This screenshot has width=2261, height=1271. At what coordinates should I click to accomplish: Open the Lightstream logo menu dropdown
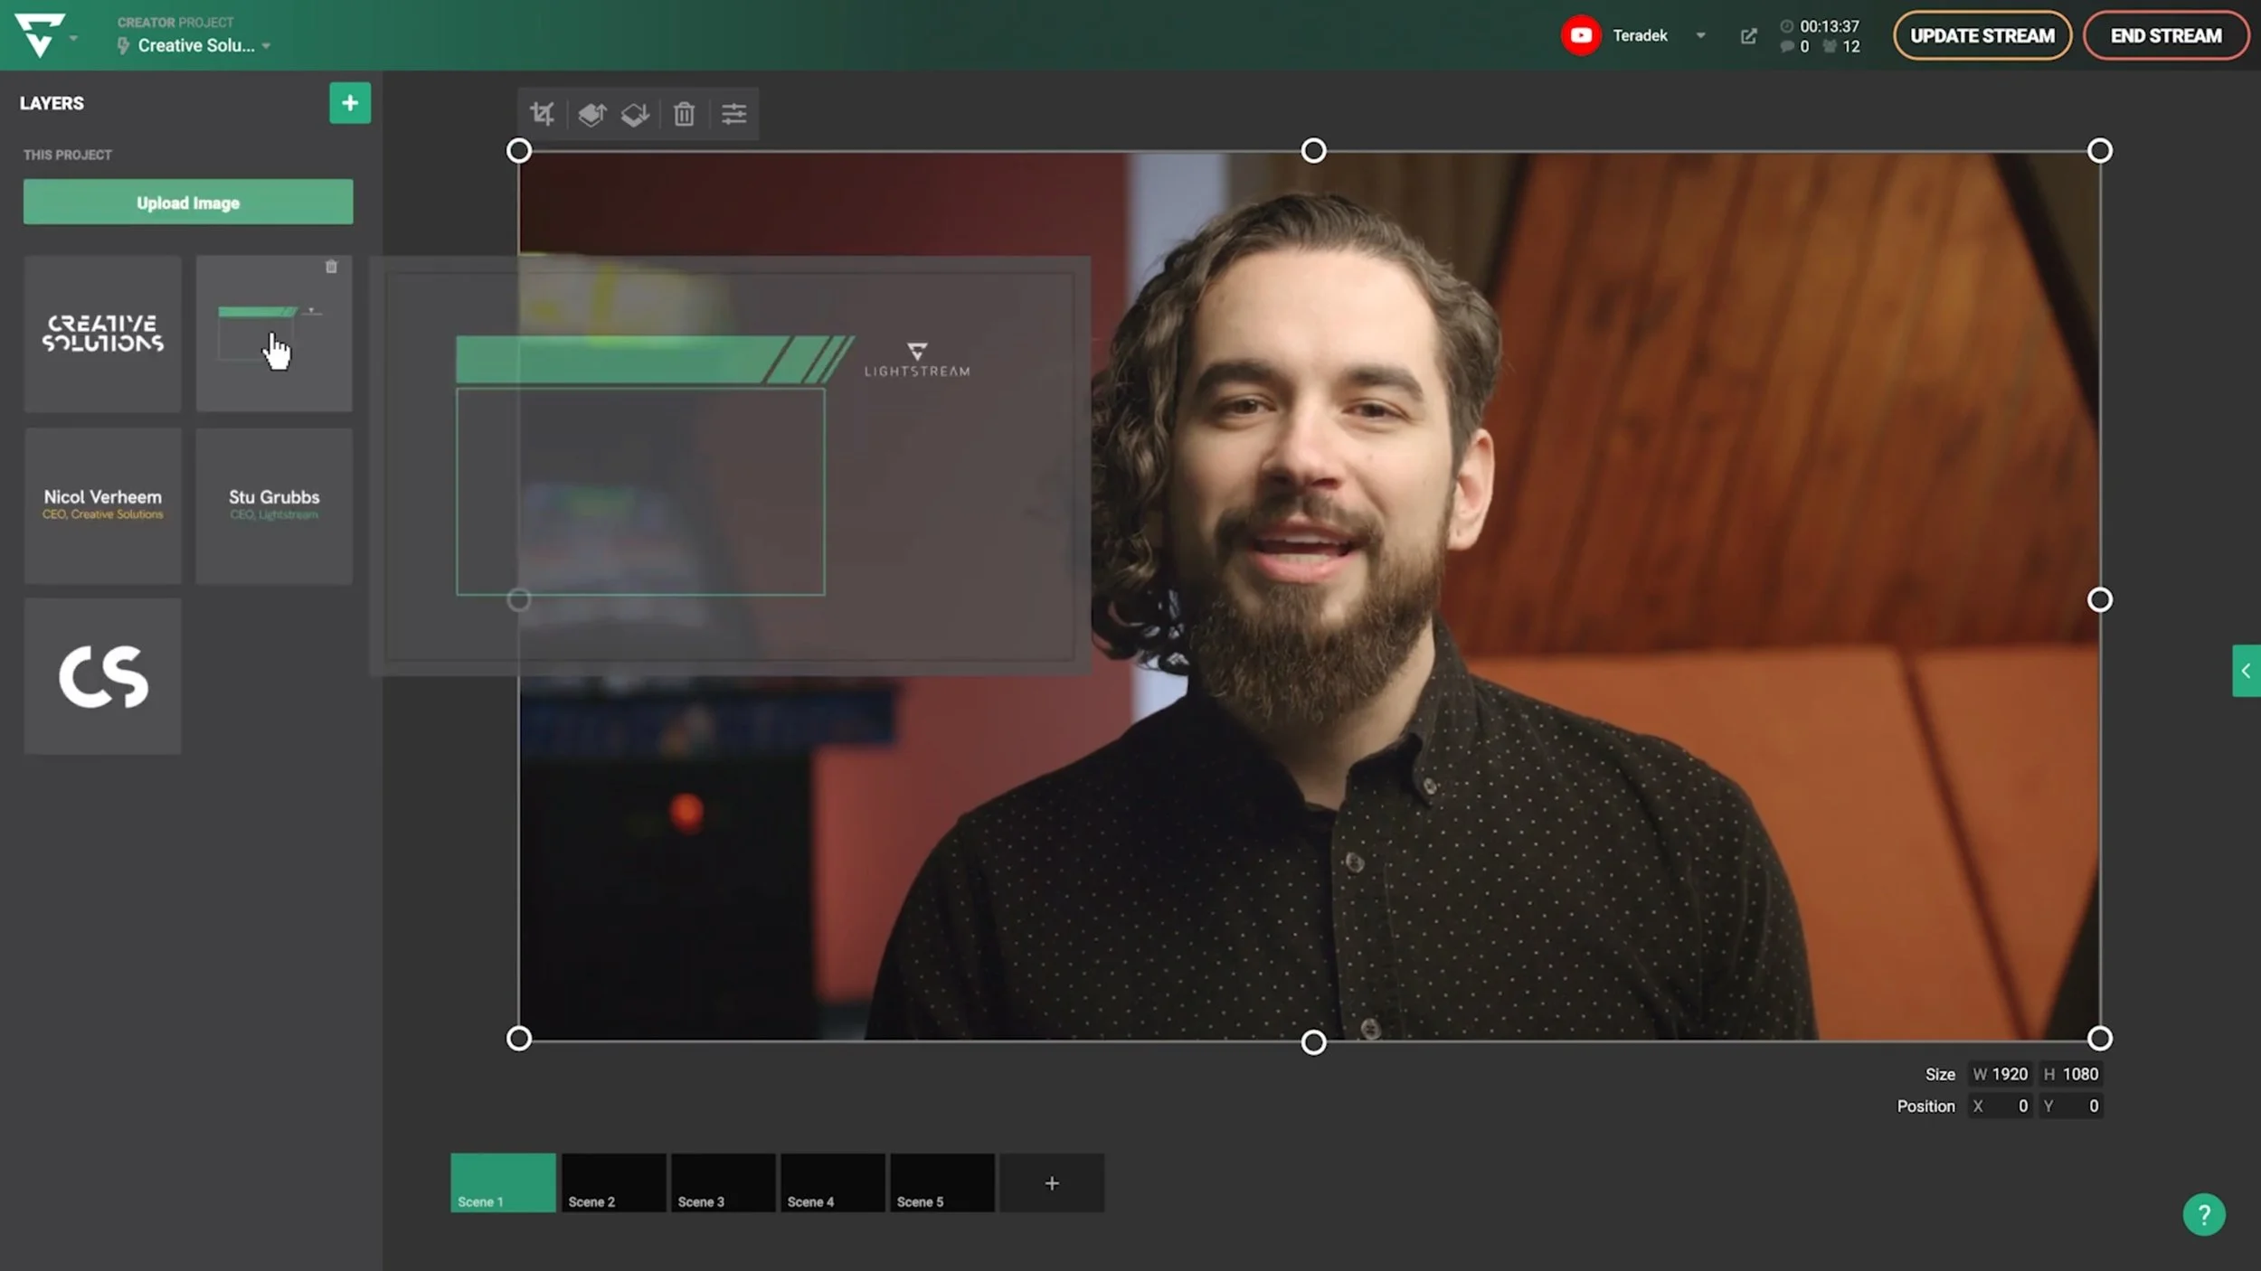[x=73, y=38]
